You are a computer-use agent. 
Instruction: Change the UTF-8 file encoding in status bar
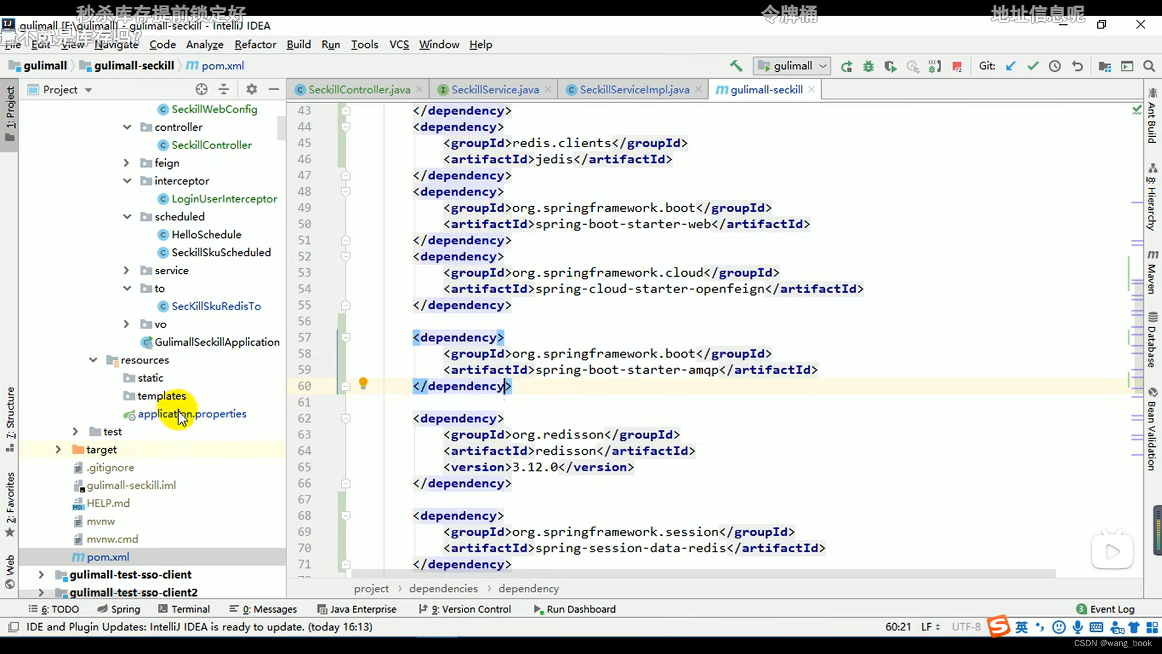[966, 627]
